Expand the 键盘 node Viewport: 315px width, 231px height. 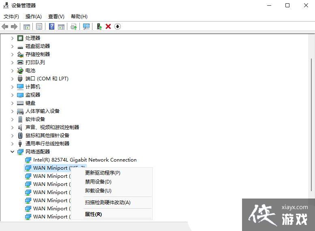point(12,103)
